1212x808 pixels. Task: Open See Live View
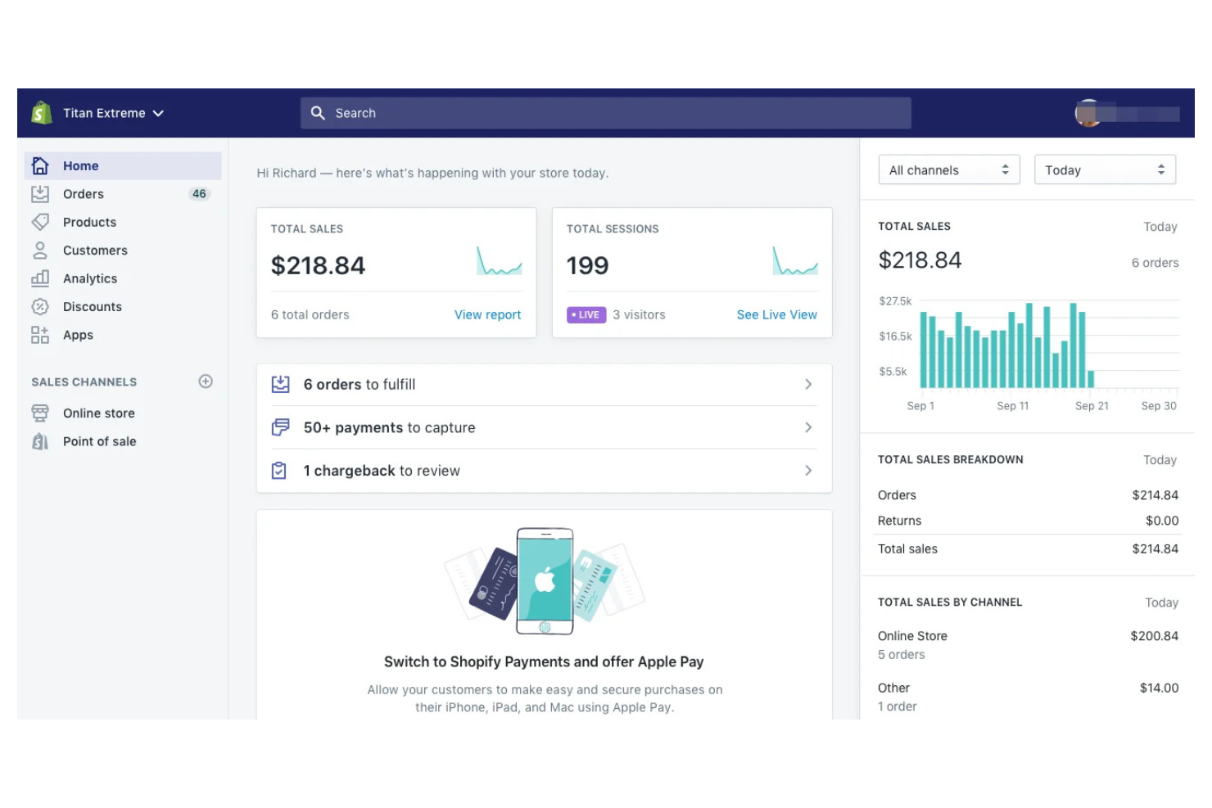[776, 314]
